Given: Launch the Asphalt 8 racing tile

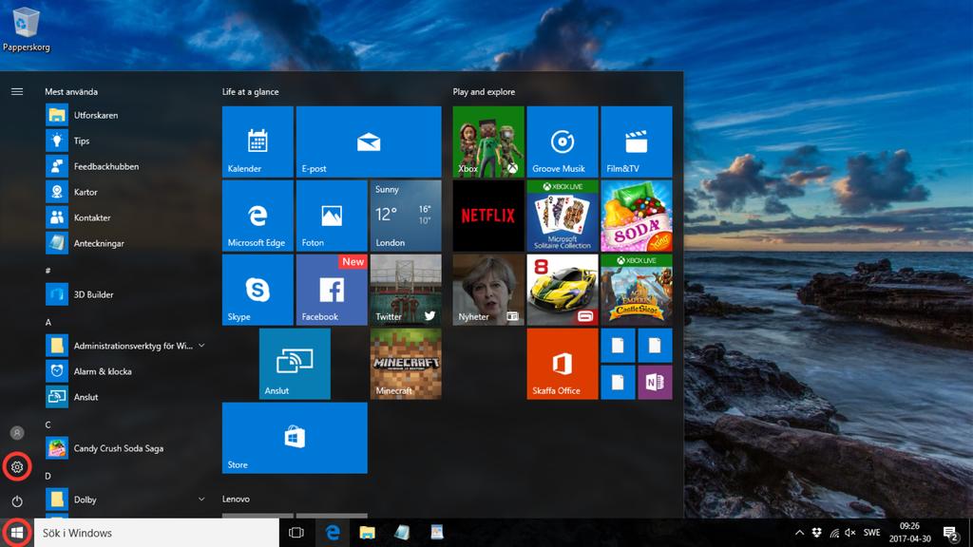Looking at the screenshot, I should coord(563,290).
